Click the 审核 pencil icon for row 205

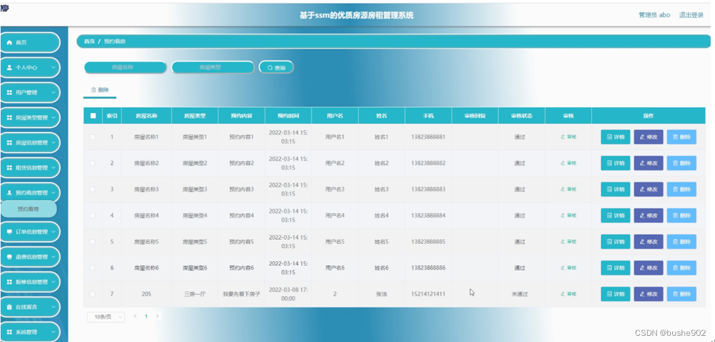pyautogui.click(x=563, y=294)
